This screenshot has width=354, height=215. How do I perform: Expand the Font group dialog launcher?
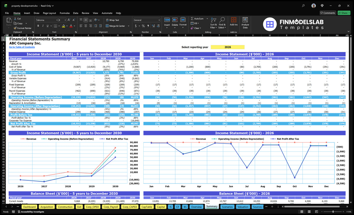point(76,32)
